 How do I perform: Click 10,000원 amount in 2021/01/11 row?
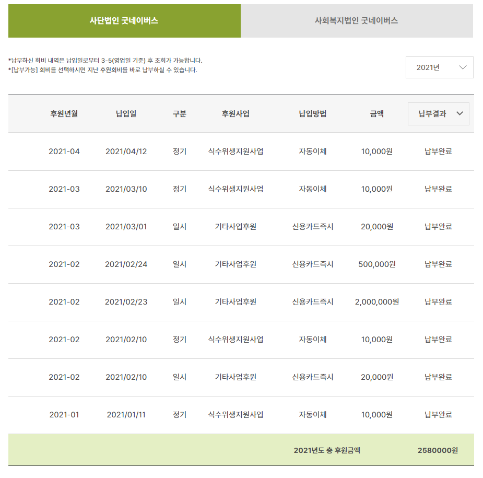point(376,414)
